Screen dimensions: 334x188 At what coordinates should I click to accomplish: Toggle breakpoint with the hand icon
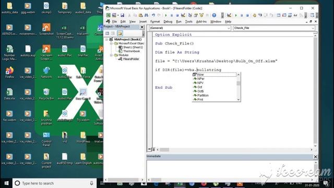pyautogui.click(x=254, y=15)
